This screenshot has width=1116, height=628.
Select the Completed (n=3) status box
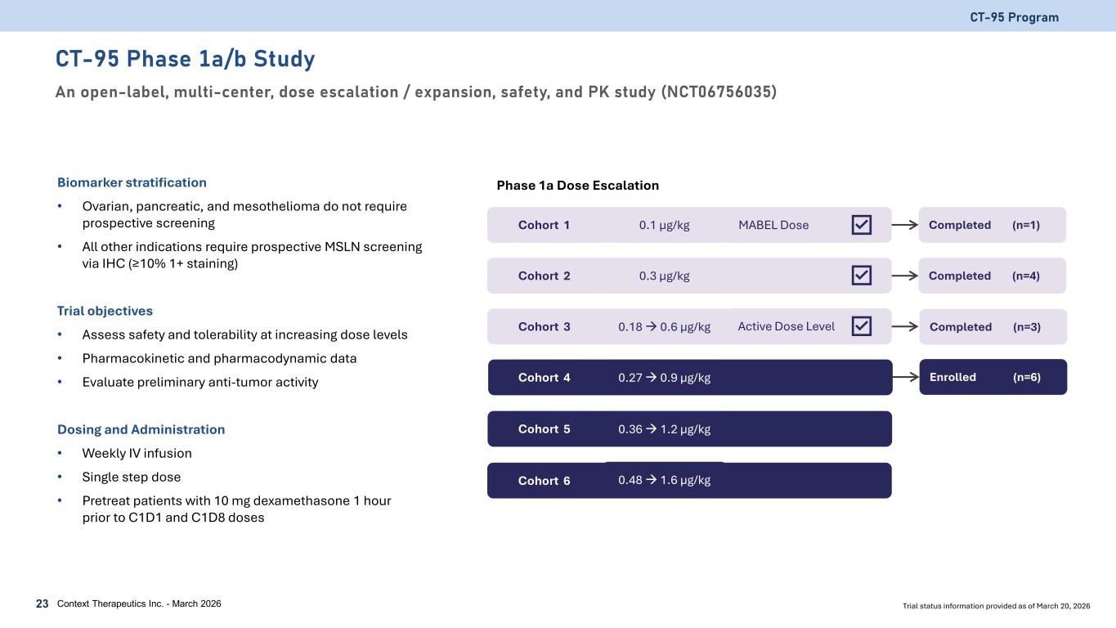click(993, 326)
